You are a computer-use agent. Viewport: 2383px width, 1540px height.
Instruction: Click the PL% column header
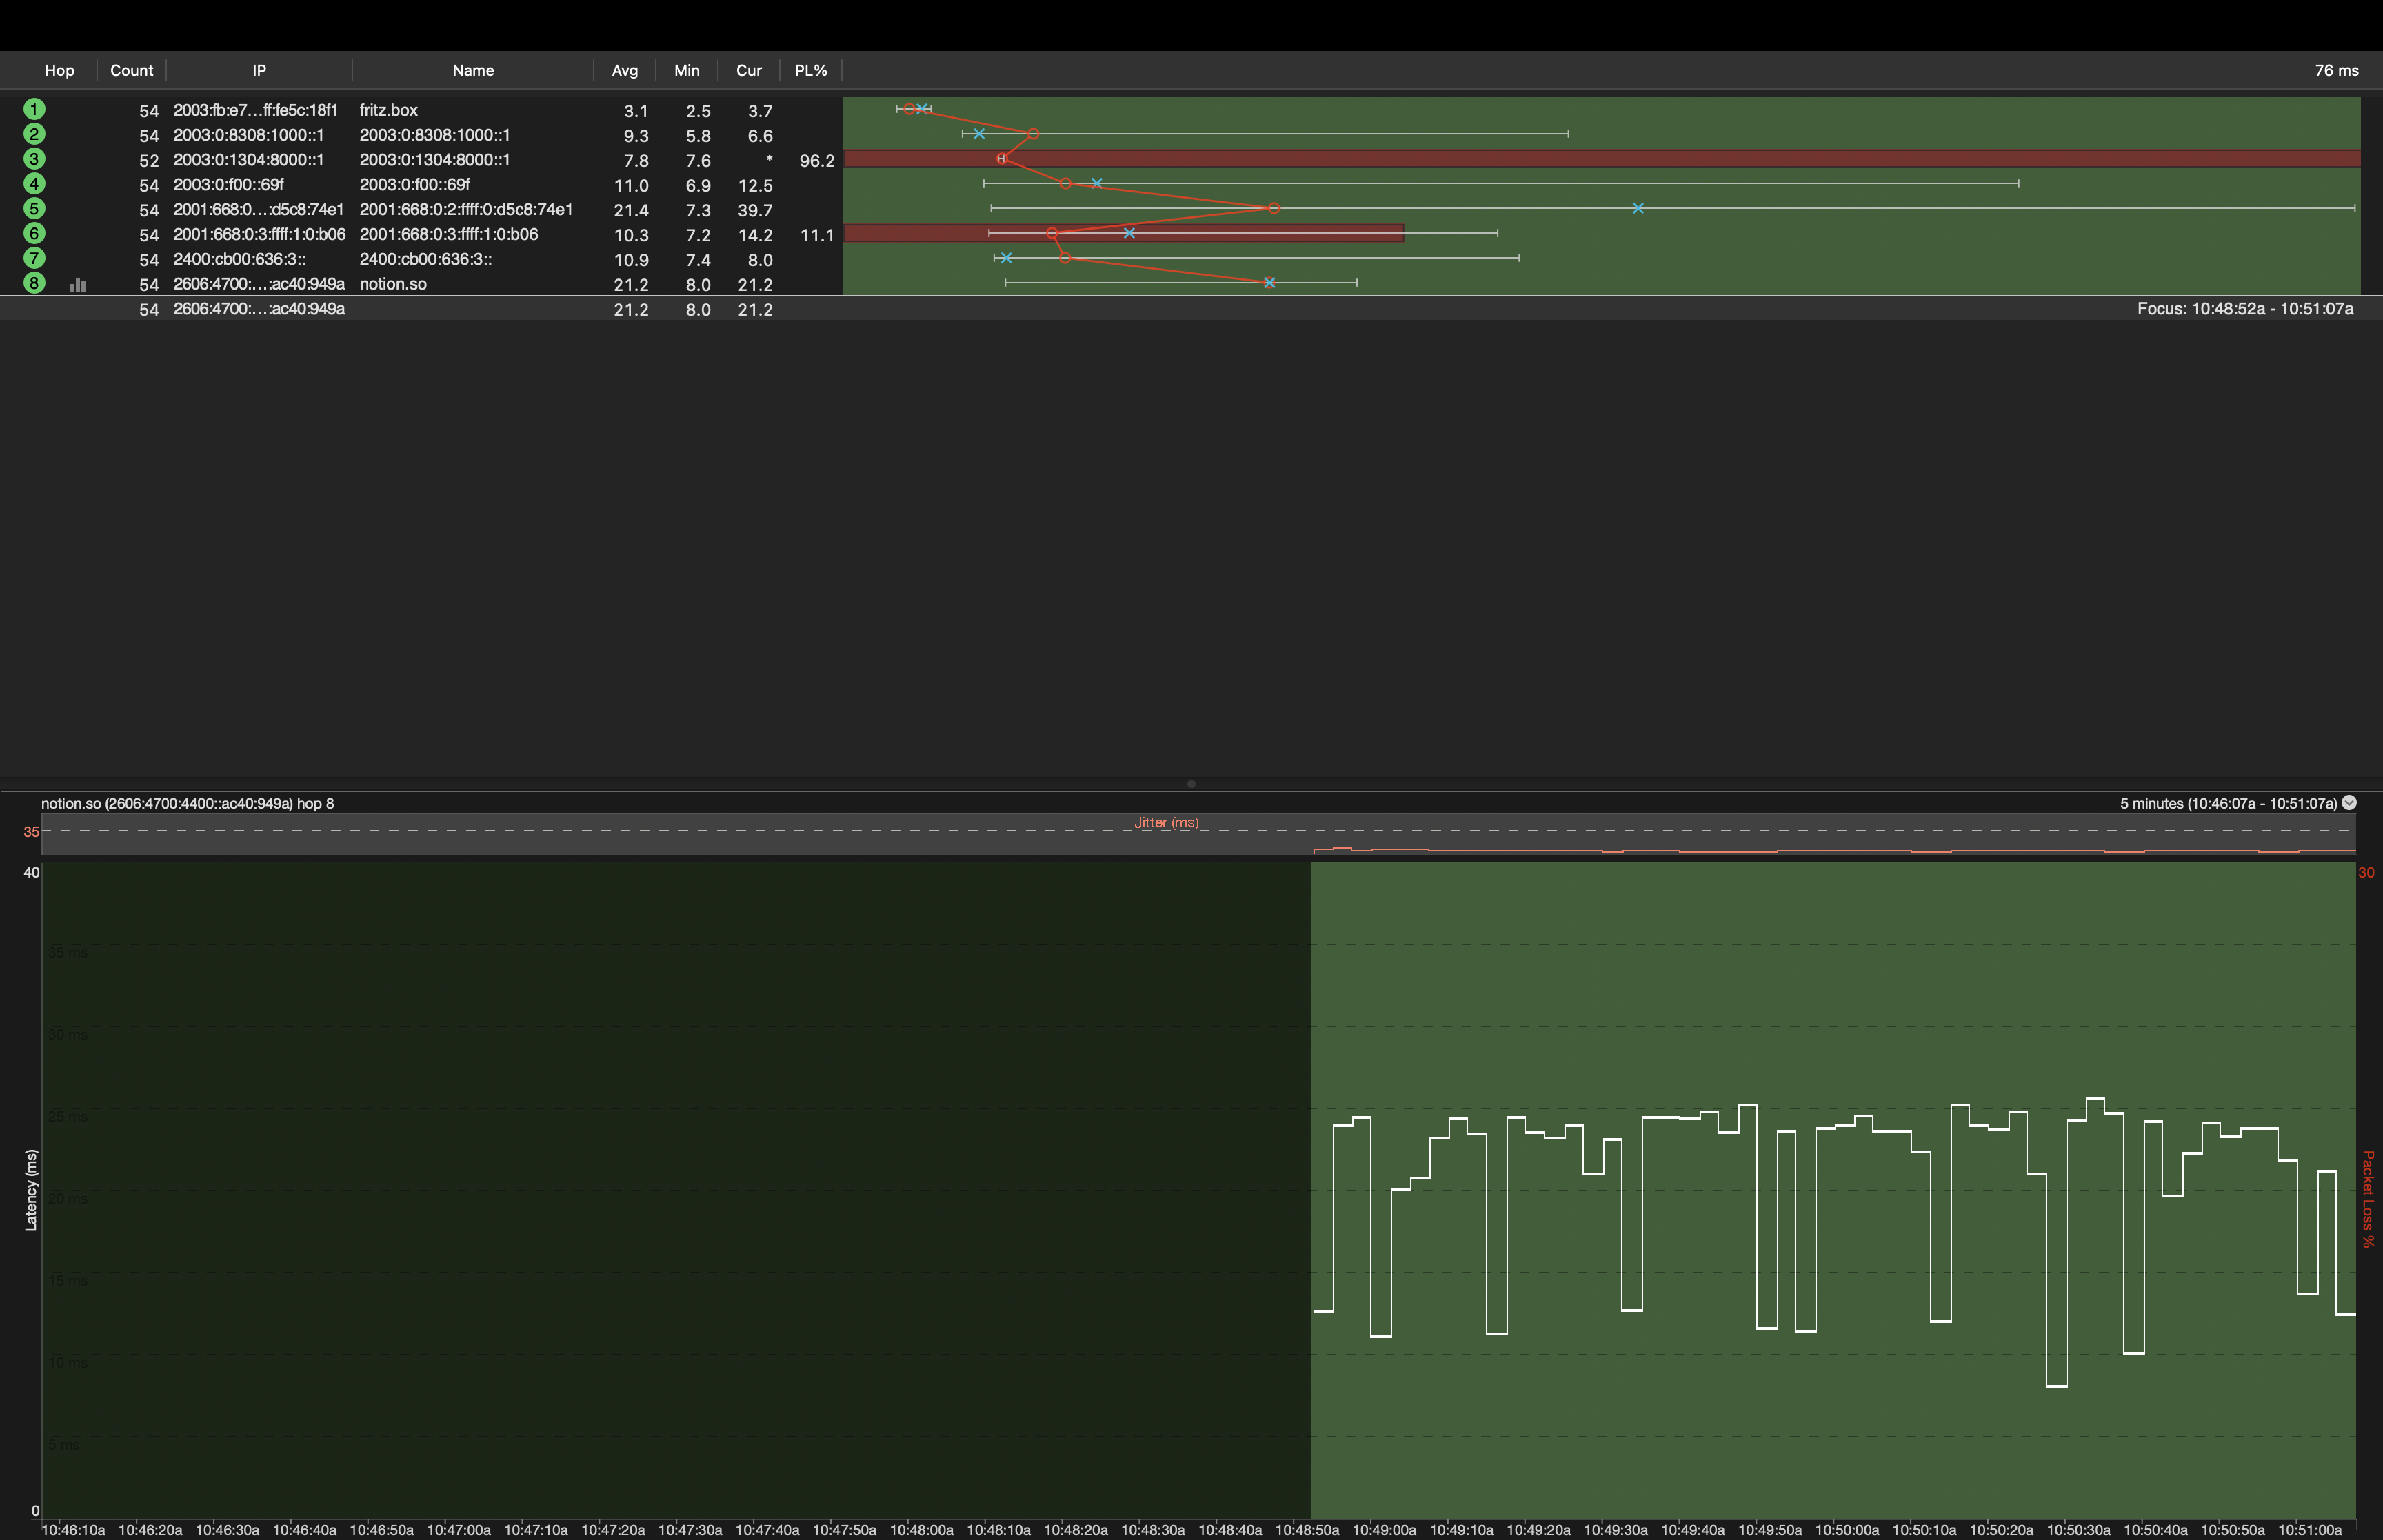pyautogui.click(x=811, y=70)
